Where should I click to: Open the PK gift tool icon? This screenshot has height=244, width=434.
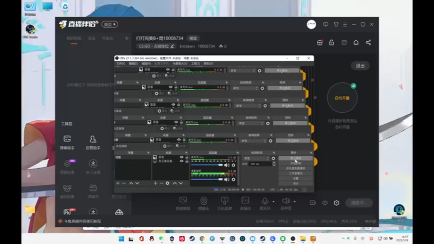[68, 211]
